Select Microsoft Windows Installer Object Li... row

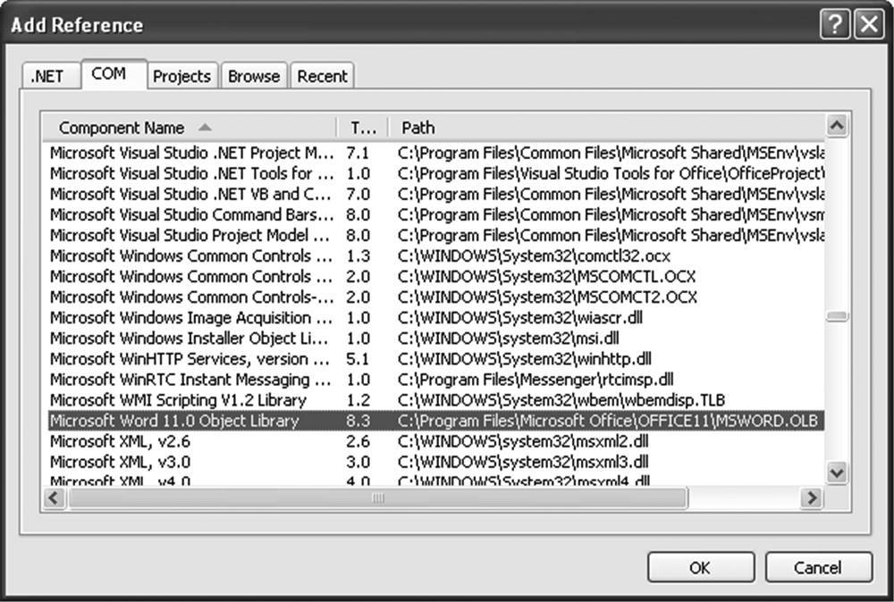(x=436, y=339)
